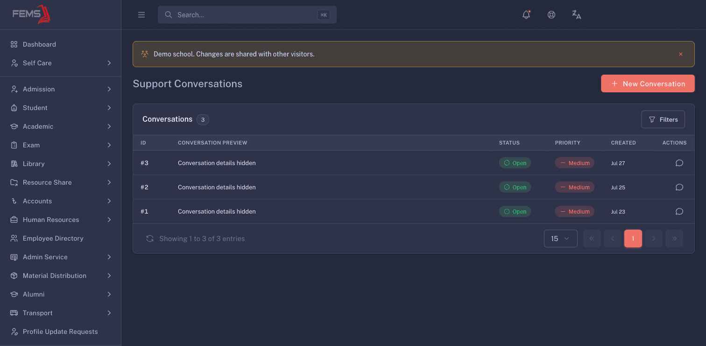Open the Resource Share menu
Screen dimensions: 706x346
click(x=61, y=182)
